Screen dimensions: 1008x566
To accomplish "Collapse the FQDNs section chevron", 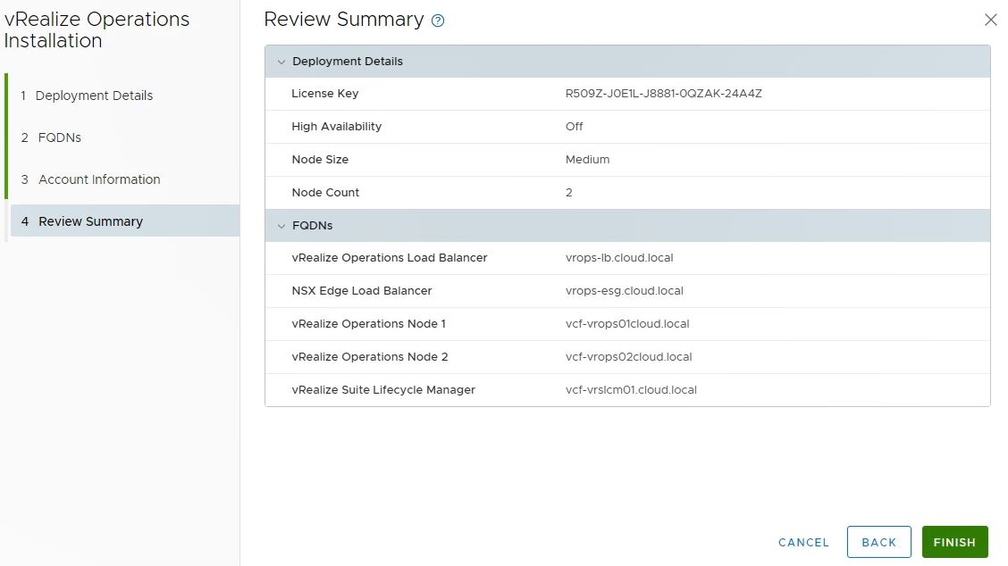I will click(x=281, y=226).
